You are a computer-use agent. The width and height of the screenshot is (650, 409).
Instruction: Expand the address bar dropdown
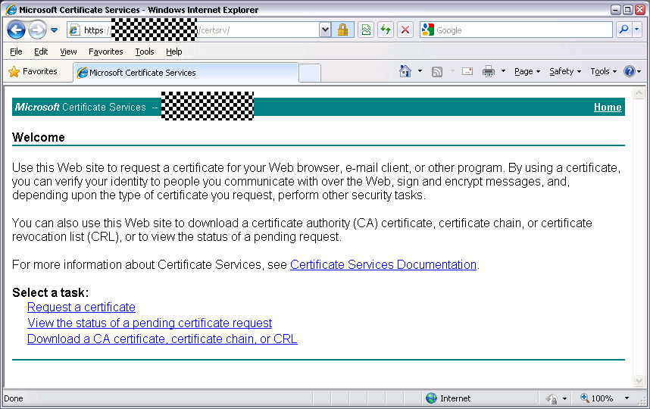pyautogui.click(x=325, y=30)
